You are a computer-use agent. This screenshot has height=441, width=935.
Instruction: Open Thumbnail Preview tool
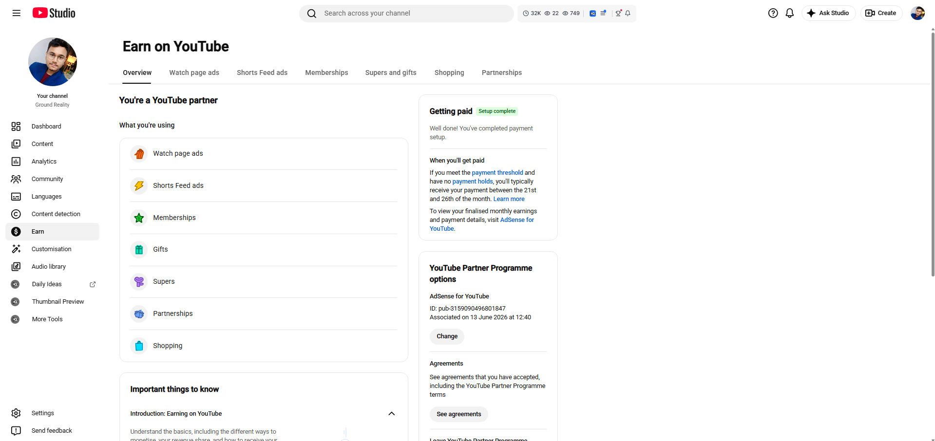point(52,302)
